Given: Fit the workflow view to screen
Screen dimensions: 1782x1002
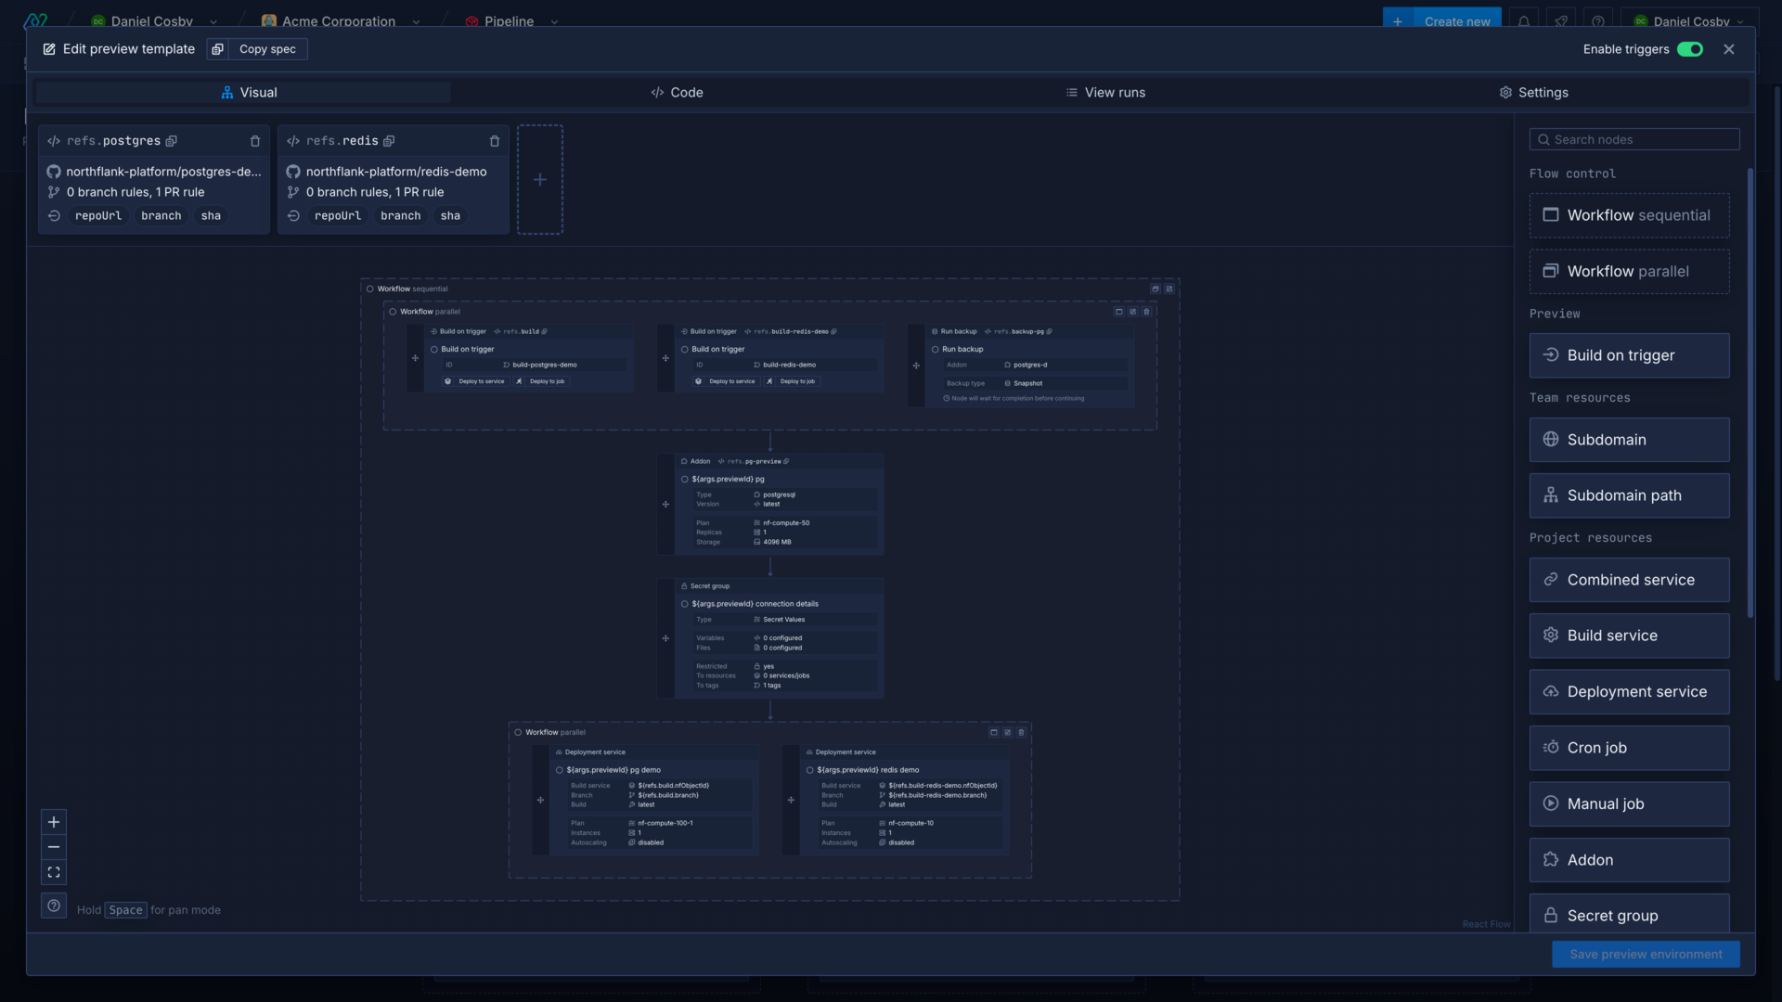Looking at the screenshot, I should (54, 872).
